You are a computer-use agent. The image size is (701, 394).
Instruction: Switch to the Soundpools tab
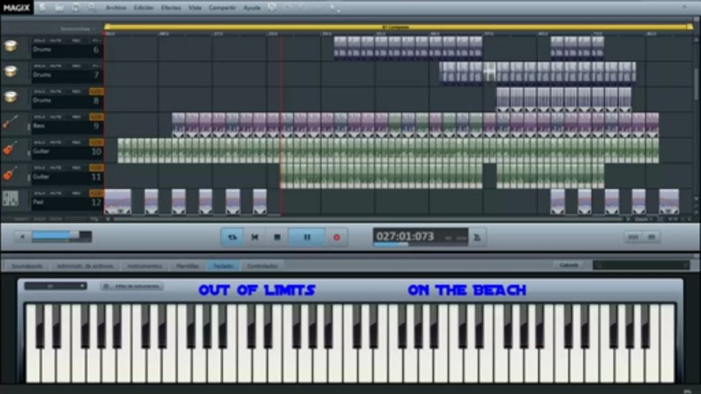click(27, 266)
